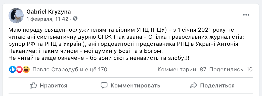Image resolution: width=262 pixels, height=96 pixels.
Task: Click the speech bubble icon beside Комментировать
Action: tap(104, 85)
